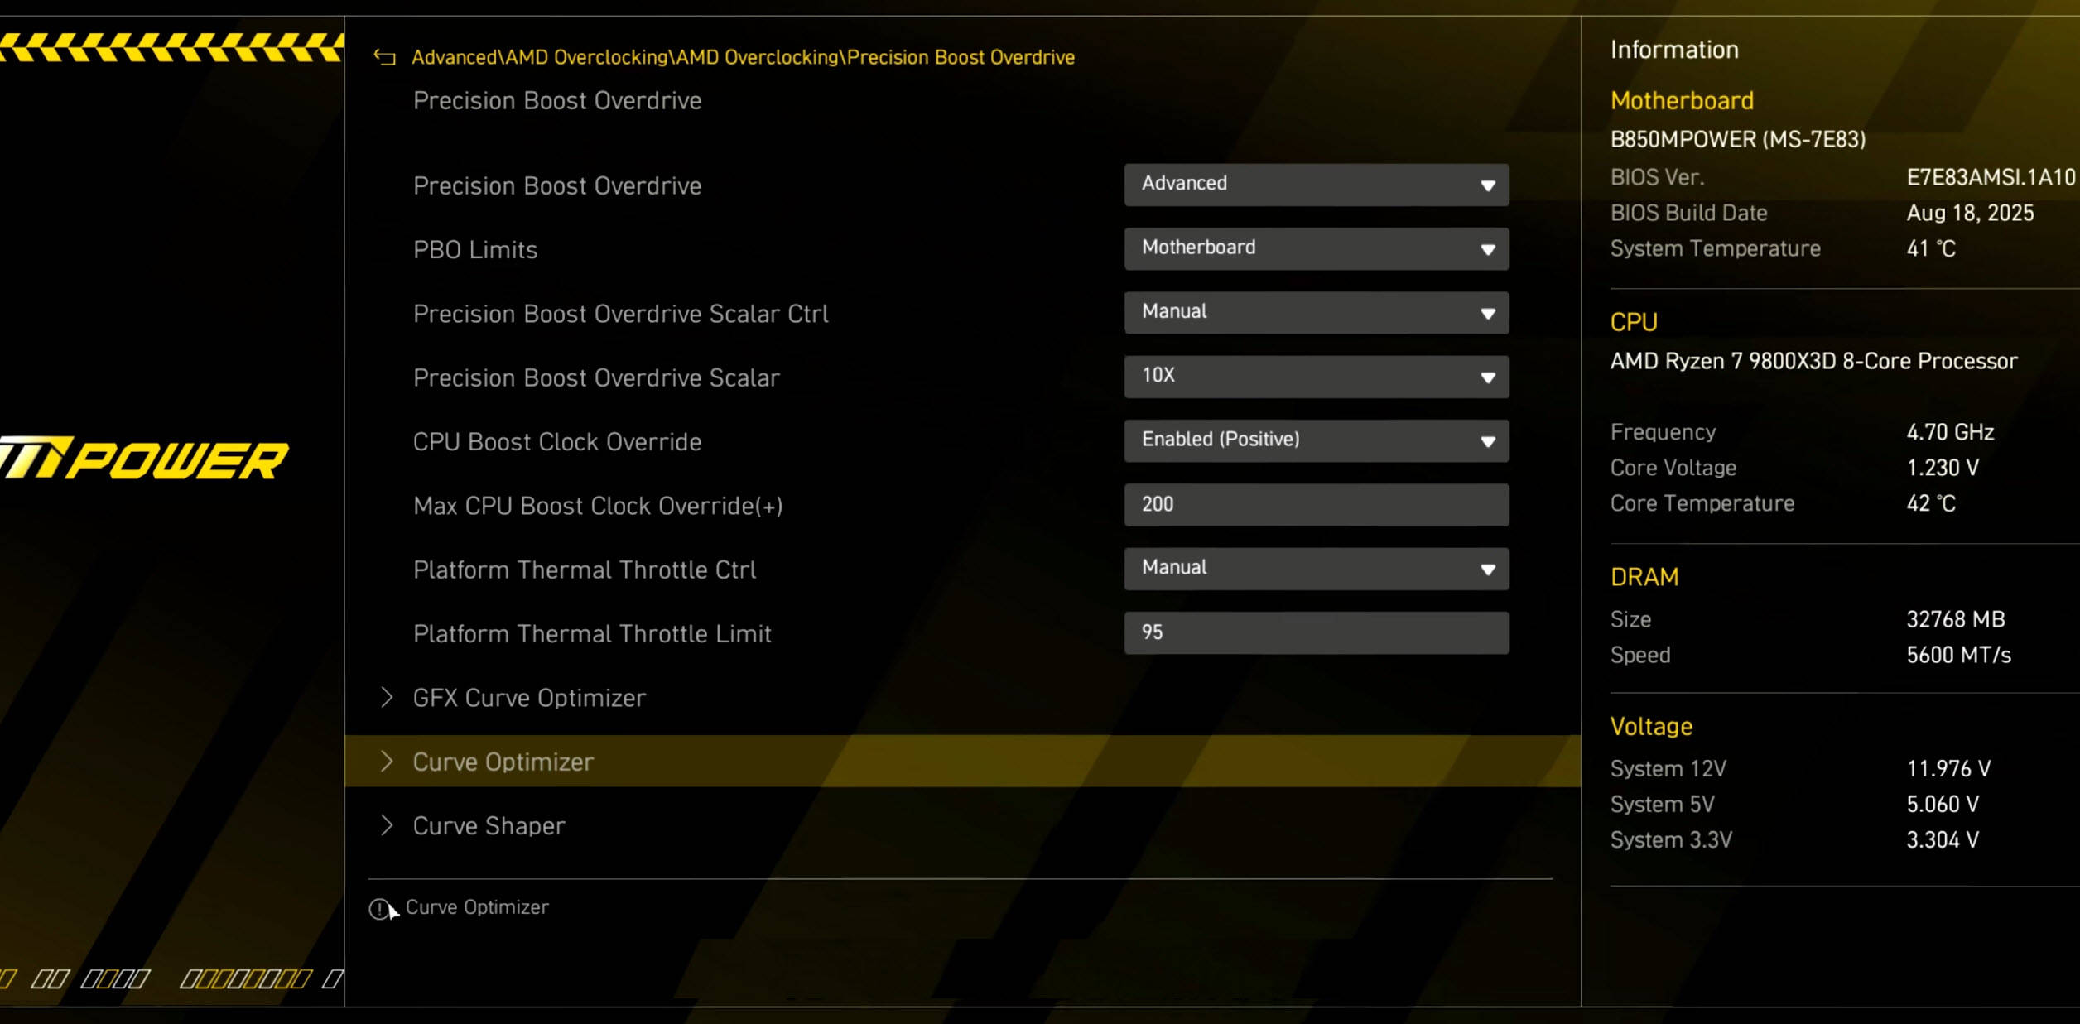Click the PBO Limits dropdown arrow
Screen dimensions: 2080x1024
pyautogui.click(x=1487, y=249)
